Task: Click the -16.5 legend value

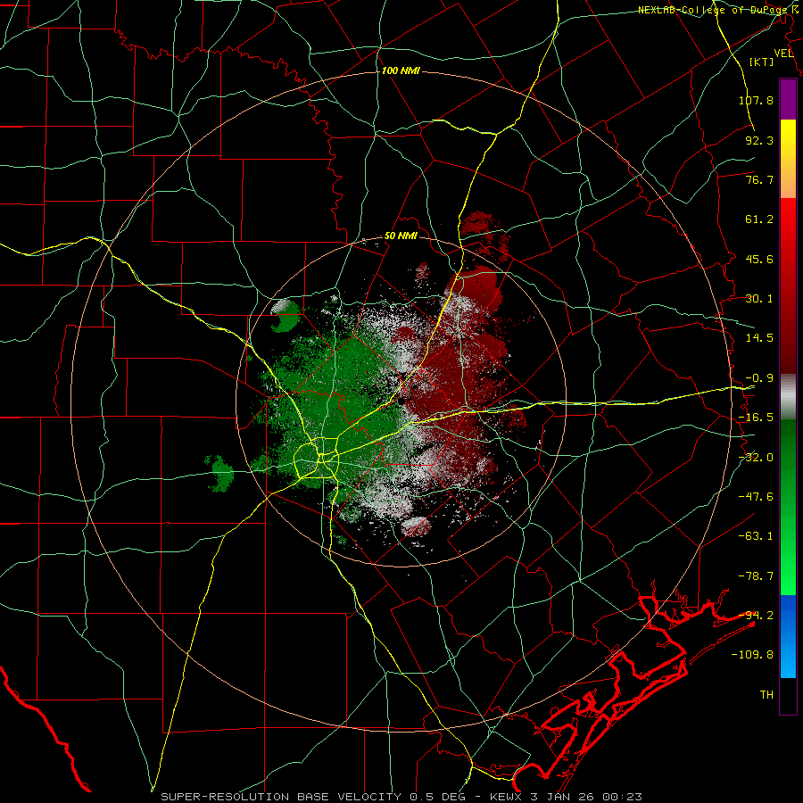Action: point(756,418)
